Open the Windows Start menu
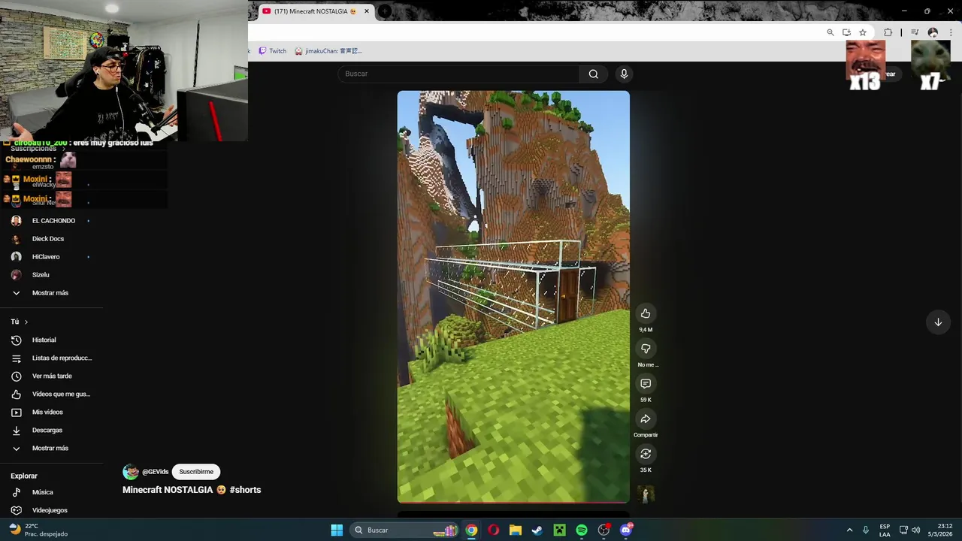Image resolution: width=962 pixels, height=541 pixels. (x=337, y=530)
